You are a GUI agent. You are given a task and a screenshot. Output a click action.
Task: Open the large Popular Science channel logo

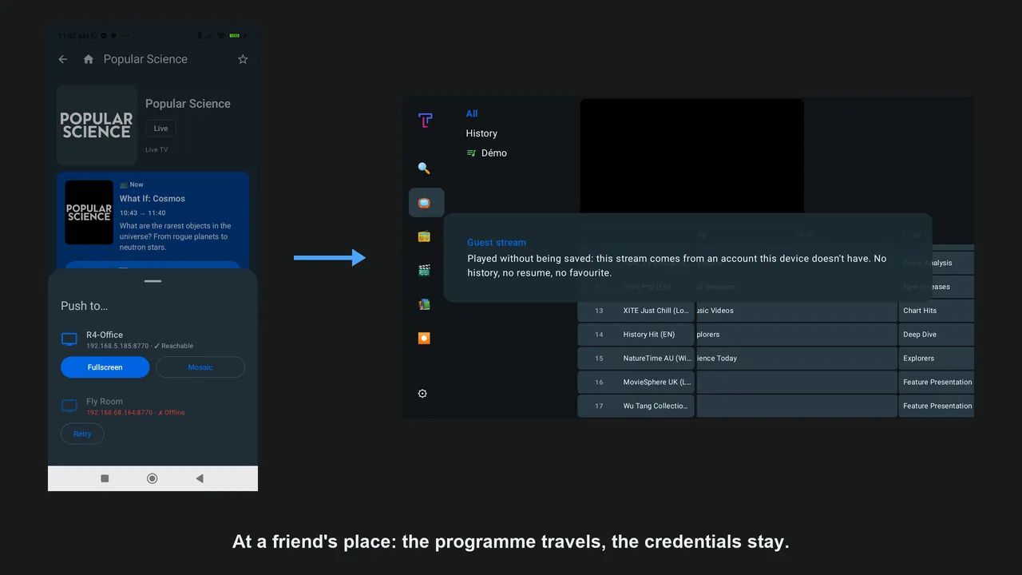97,125
